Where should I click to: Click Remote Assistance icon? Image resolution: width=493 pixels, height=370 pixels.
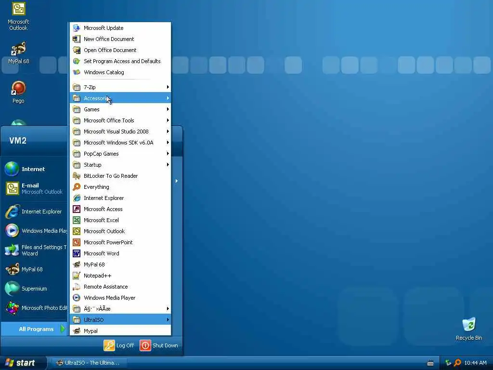pos(77,287)
